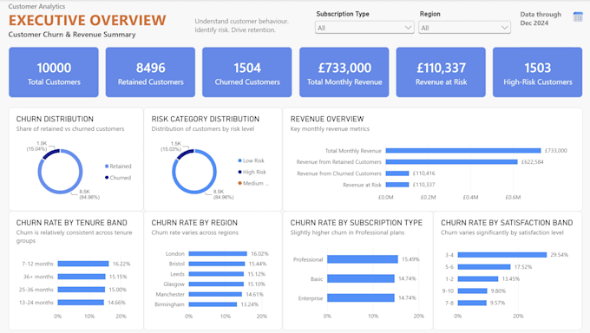
Task: Click the REVENUE OVERVIEW heading
Action: click(x=327, y=119)
